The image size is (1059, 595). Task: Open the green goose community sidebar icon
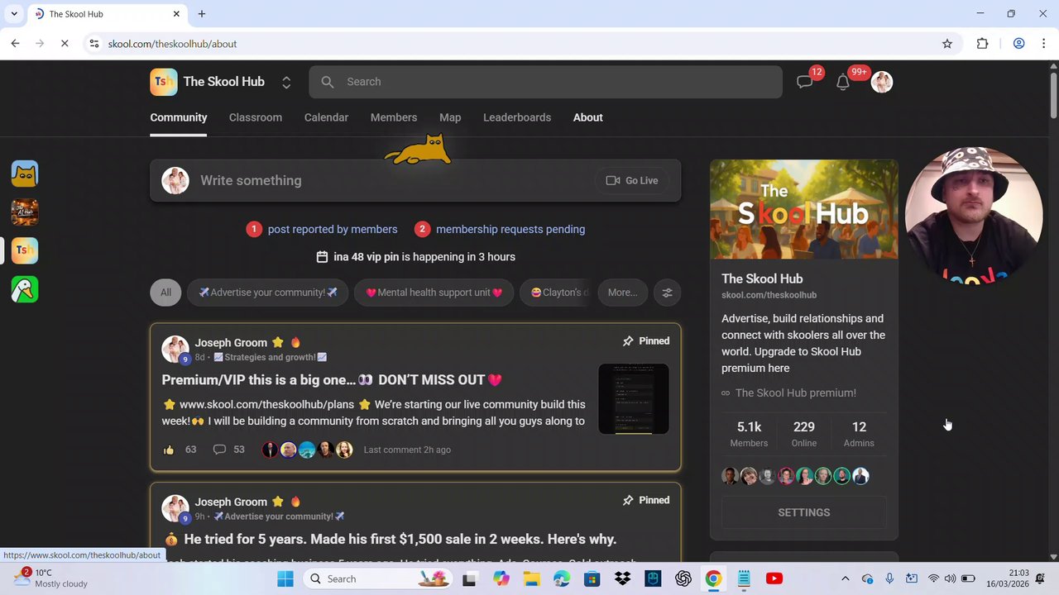pyautogui.click(x=25, y=289)
